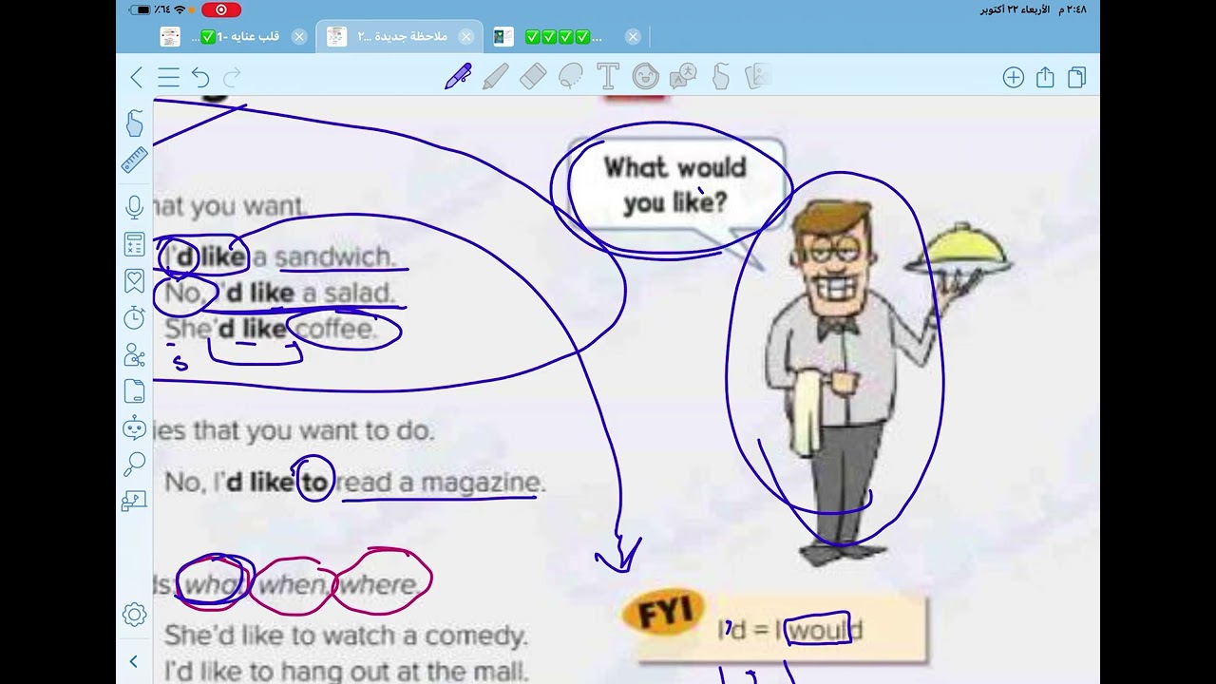The width and height of the screenshot is (1216, 684).
Task: Select the Highlighter tool
Action: [x=495, y=77]
